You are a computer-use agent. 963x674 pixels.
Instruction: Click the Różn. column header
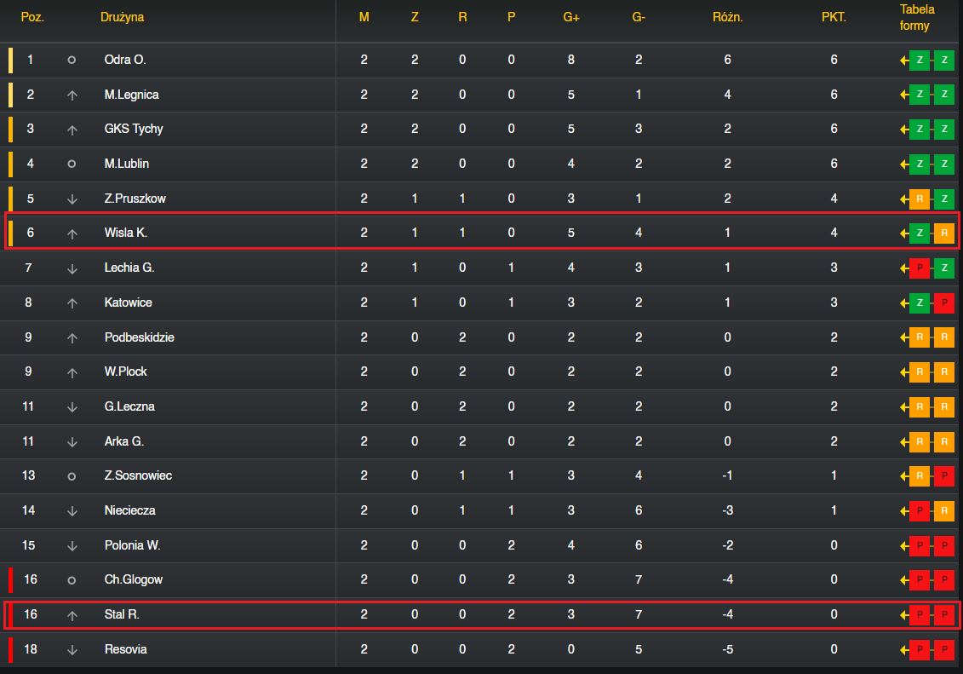point(727,17)
